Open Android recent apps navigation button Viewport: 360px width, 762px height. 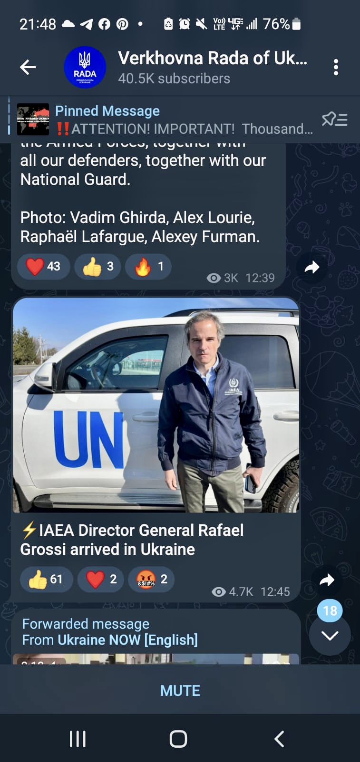(x=78, y=739)
